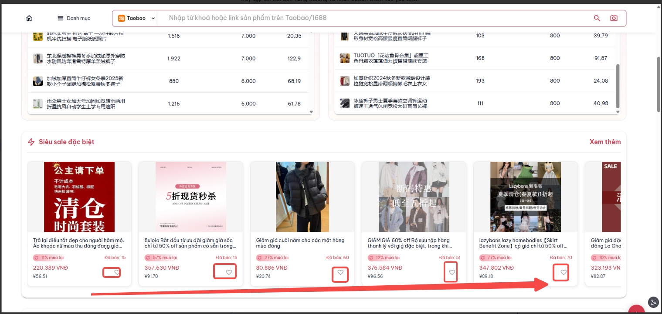
Task: Open the Lazybons 懒宅宅 product image
Action: [x=526, y=197]
